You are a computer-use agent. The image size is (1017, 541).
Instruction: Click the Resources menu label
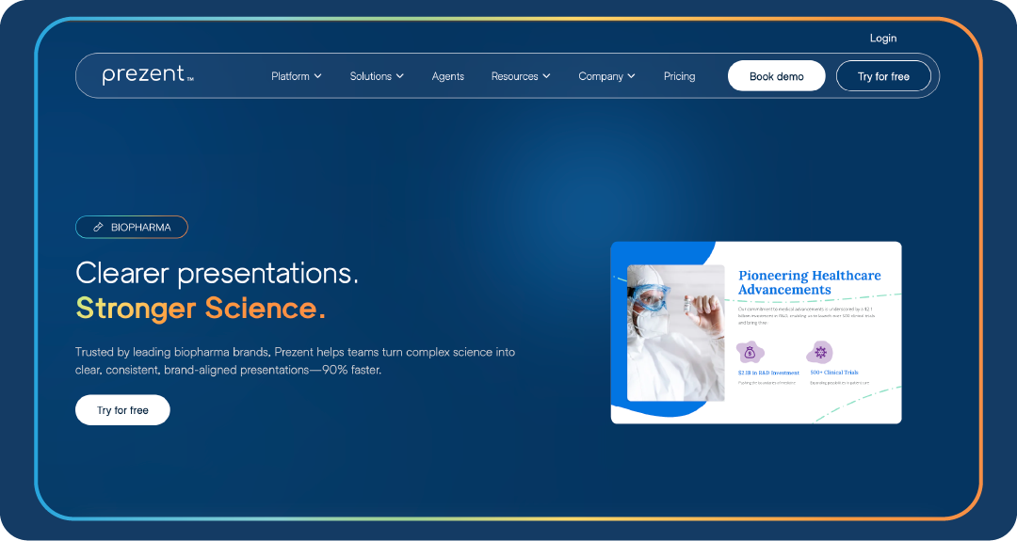(x=514, y=76)
